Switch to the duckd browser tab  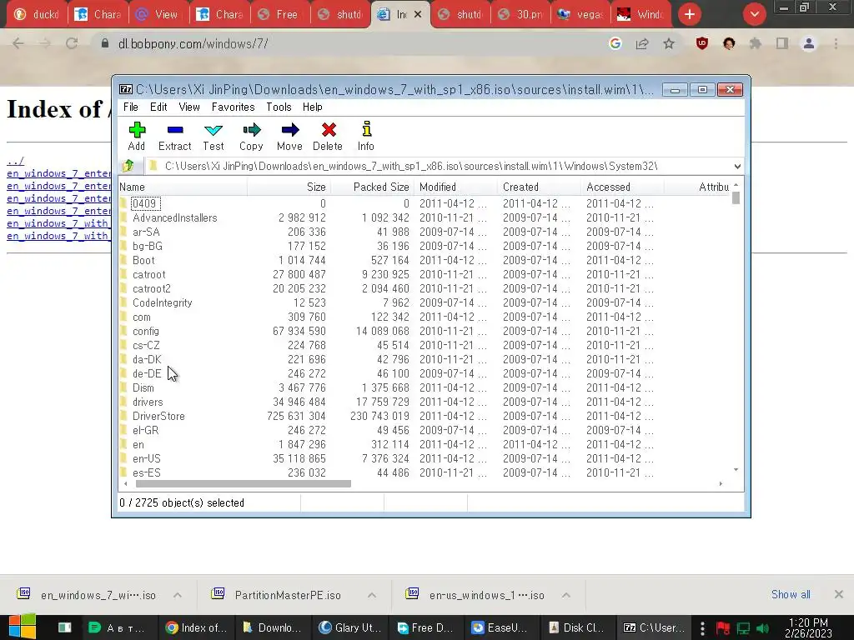tap(36, 14)
